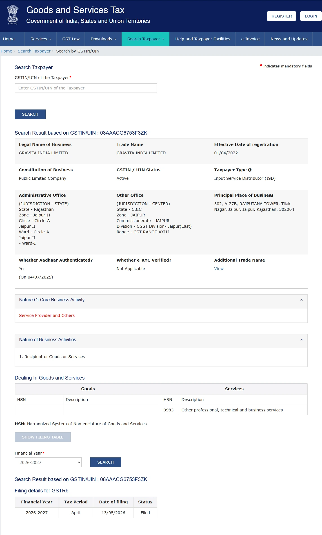
Task: Open the Financial Year dropdown
Action: point(48,462)
